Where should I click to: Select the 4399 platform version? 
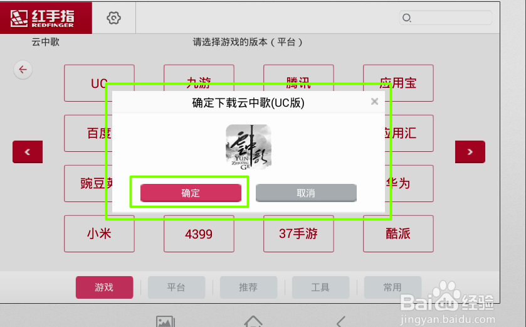point(199,233)
